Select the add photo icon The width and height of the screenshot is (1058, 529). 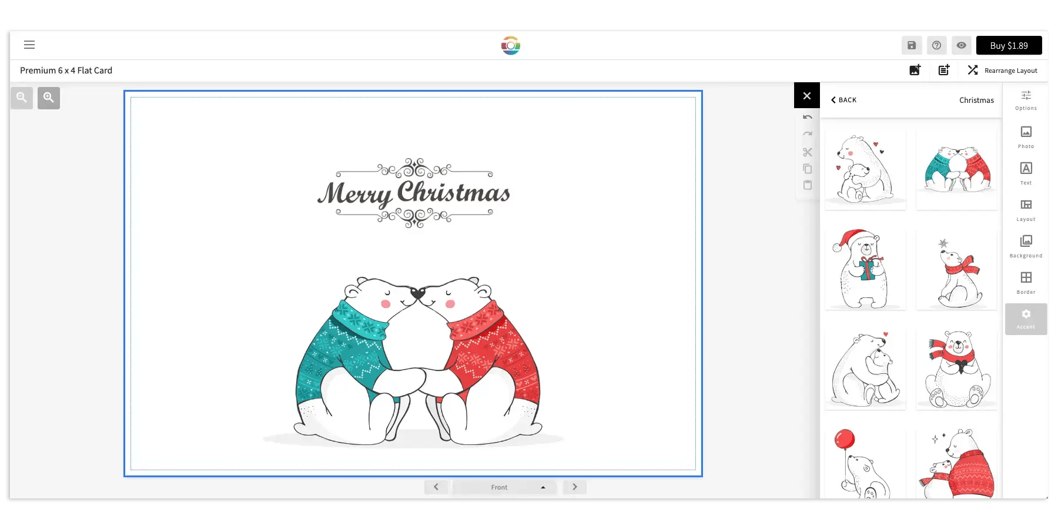(x=915, y=70)
